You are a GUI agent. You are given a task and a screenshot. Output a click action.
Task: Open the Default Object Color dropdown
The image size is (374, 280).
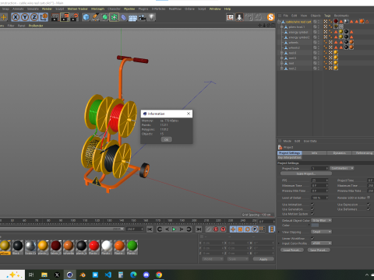coord(322,220)
